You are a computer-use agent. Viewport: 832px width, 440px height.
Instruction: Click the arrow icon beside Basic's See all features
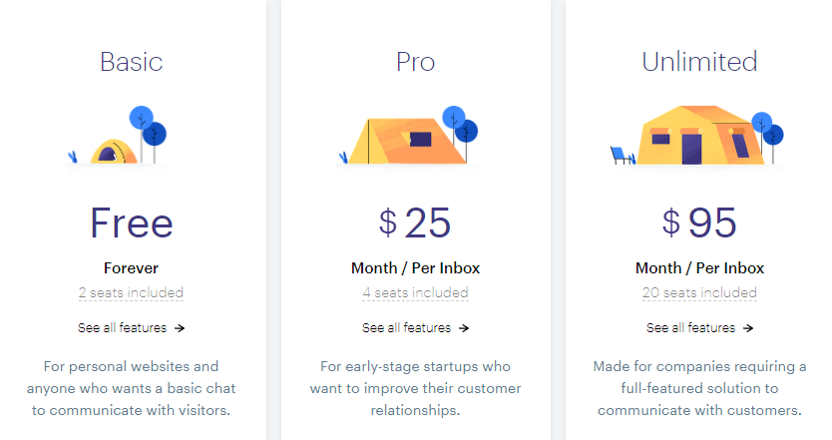coord(180,328)
